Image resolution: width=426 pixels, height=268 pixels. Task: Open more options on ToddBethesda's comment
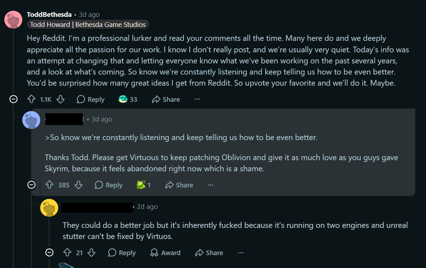[197, 99]
